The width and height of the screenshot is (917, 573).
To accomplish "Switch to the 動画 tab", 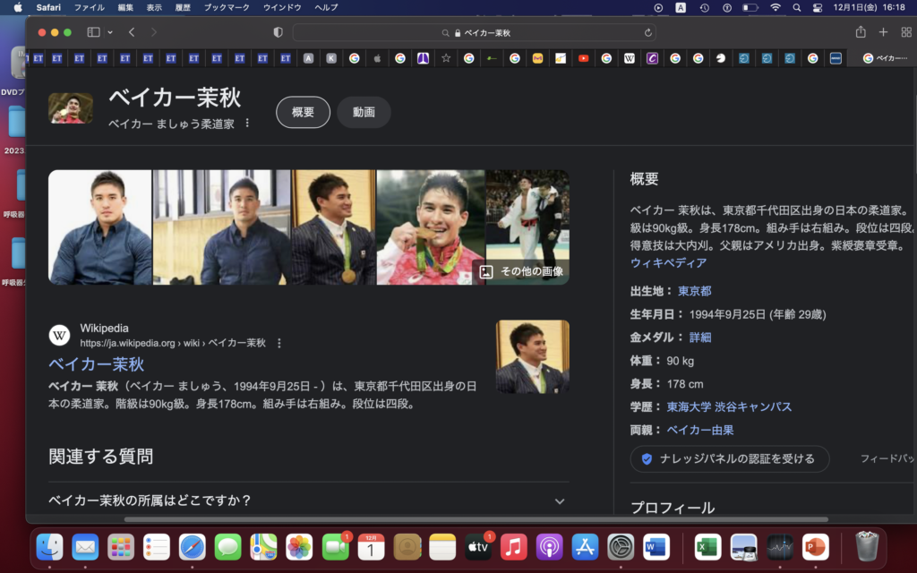I will pos(364,112).
